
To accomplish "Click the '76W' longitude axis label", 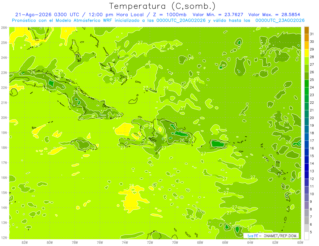I will tap(100, 242).
